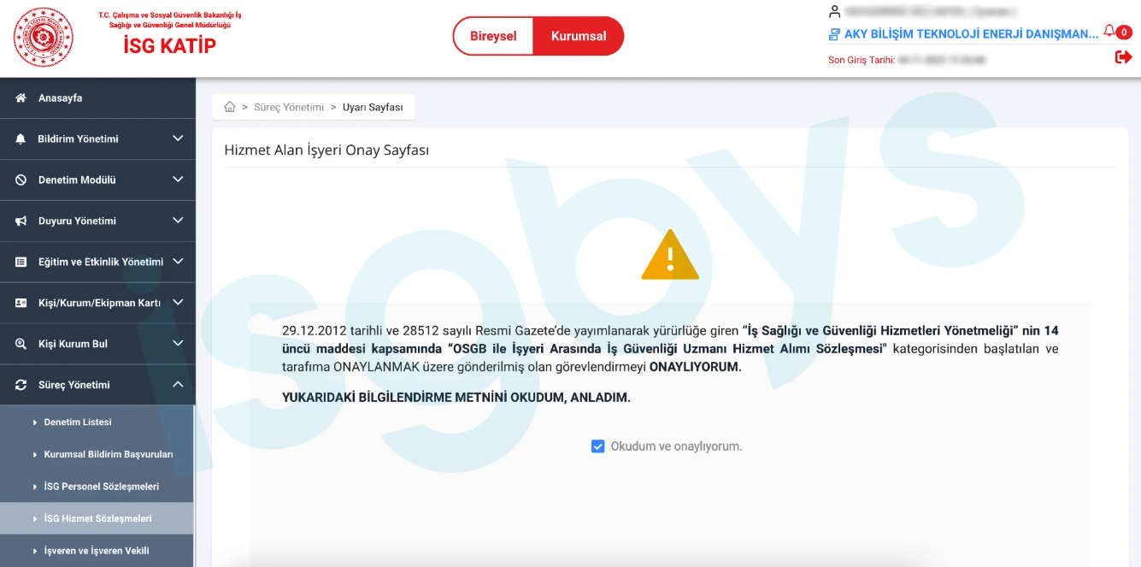Click the Duyuru Yönetimi megaphone icon

click(x=21, y=221)
